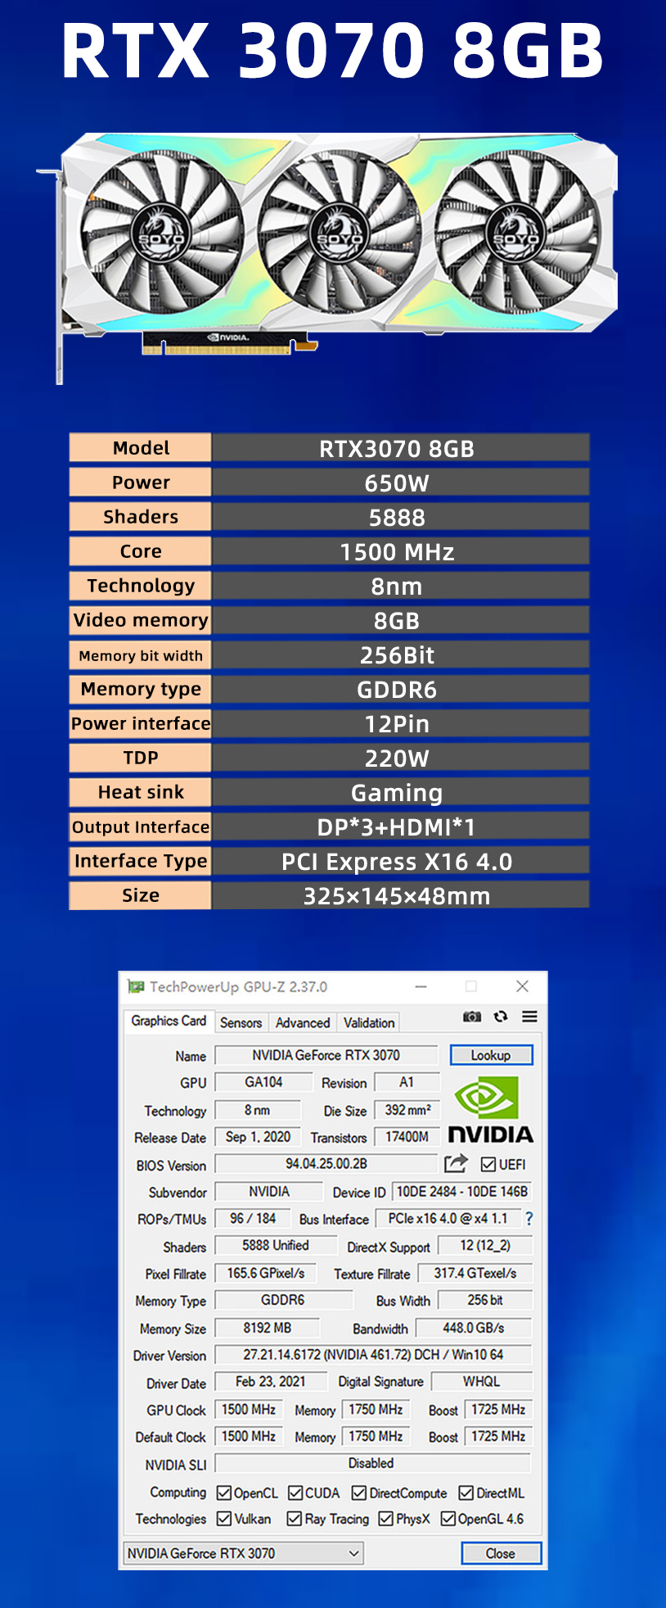Click the BIOS Version field
The height and width of the screenshot is (1608, 666).
(326, 1164)
